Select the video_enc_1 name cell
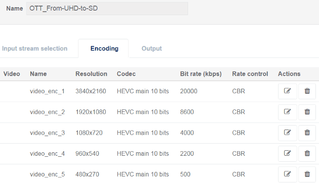Screen dimensions: 319x184 pyautogui.click(x=47, y=91)
